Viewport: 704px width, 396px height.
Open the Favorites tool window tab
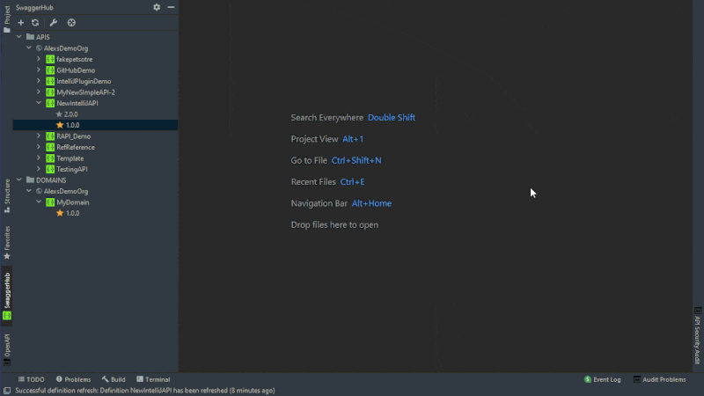coord(7,243)
